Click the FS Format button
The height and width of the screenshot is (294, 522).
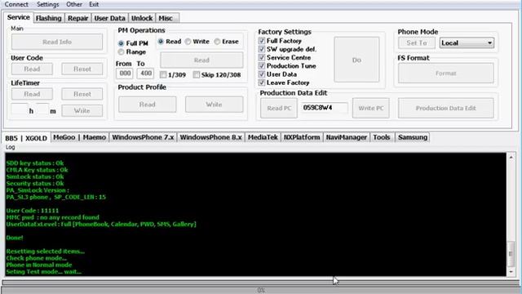click(x=446, y=73)
